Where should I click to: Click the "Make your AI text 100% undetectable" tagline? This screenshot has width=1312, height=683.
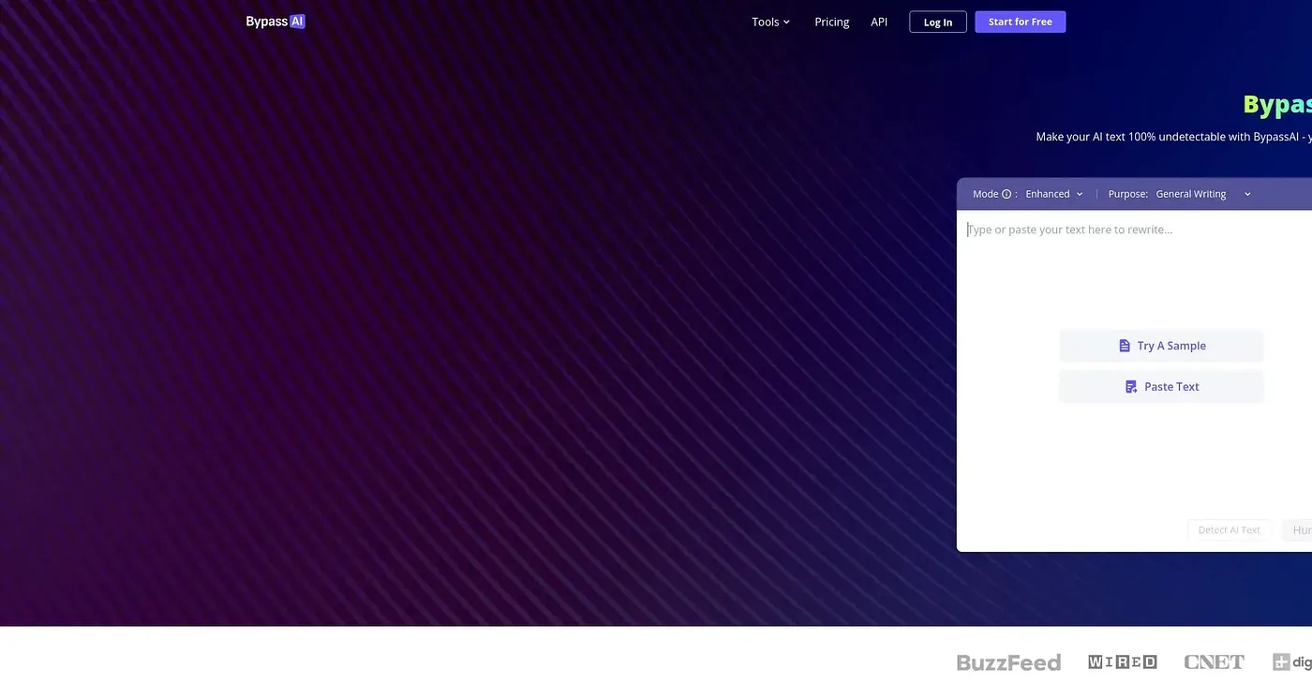(x=1173, y=137)
